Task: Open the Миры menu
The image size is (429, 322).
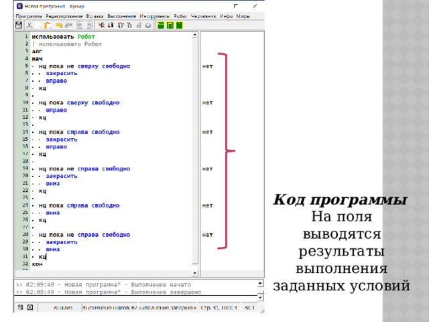Action: tap(243, 16)
